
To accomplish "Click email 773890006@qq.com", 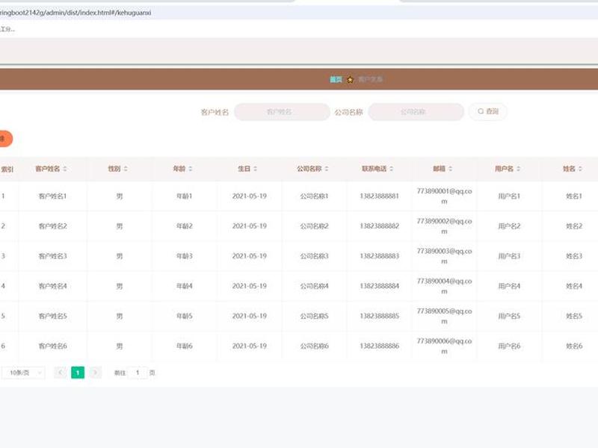I will coord(444,346).
